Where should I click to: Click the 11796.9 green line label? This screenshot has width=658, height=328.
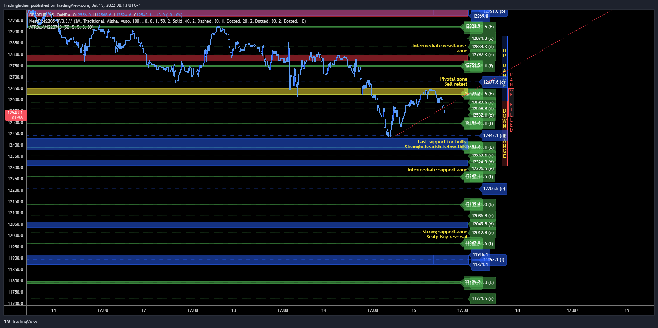[x=473, y=282]
